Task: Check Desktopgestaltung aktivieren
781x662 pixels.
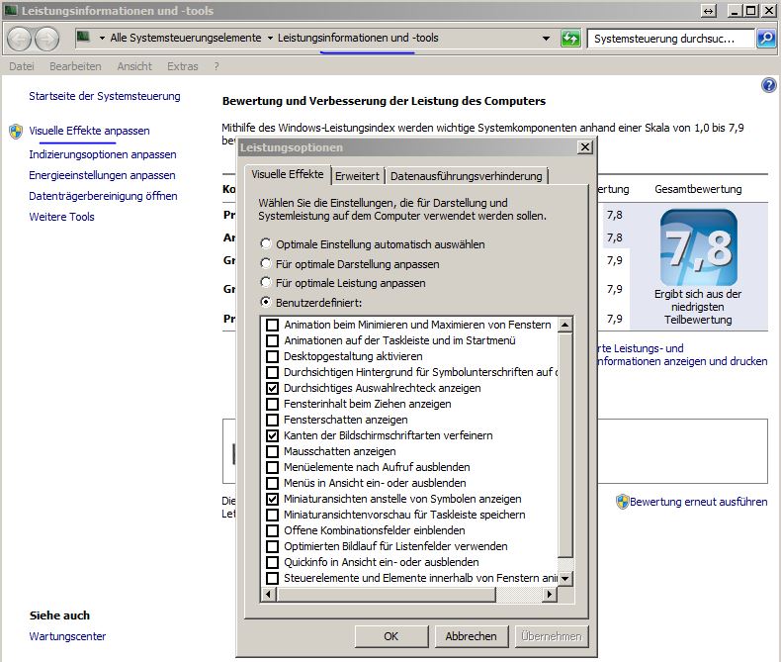Action: tap(272, 357)
